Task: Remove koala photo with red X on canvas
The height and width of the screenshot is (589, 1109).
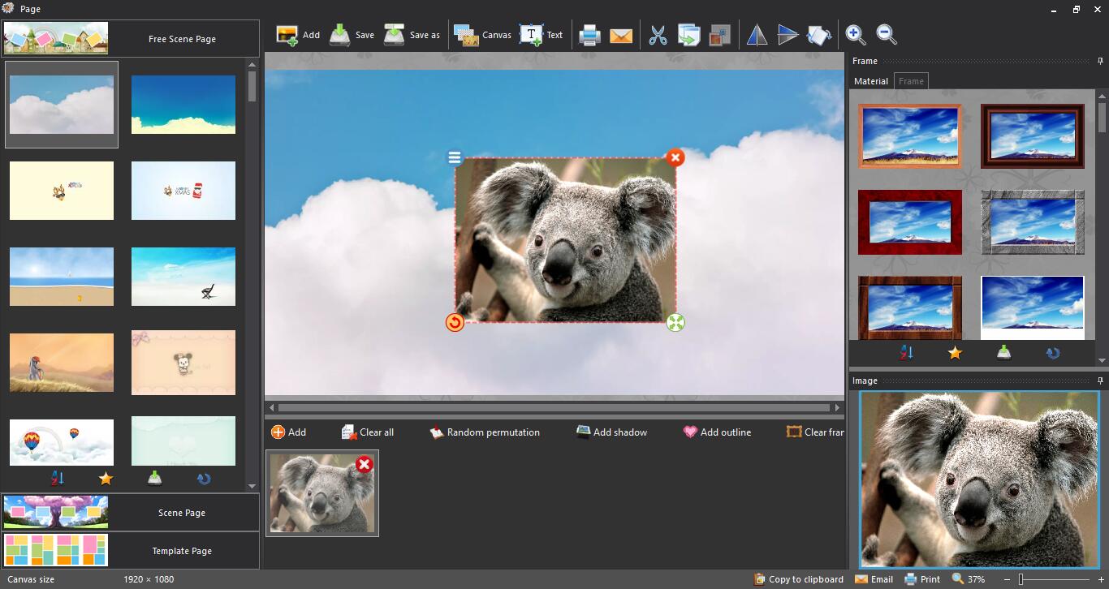Action: [675, 157]
